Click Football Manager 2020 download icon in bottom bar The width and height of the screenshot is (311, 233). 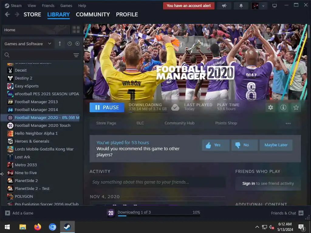tap(111, 213)
